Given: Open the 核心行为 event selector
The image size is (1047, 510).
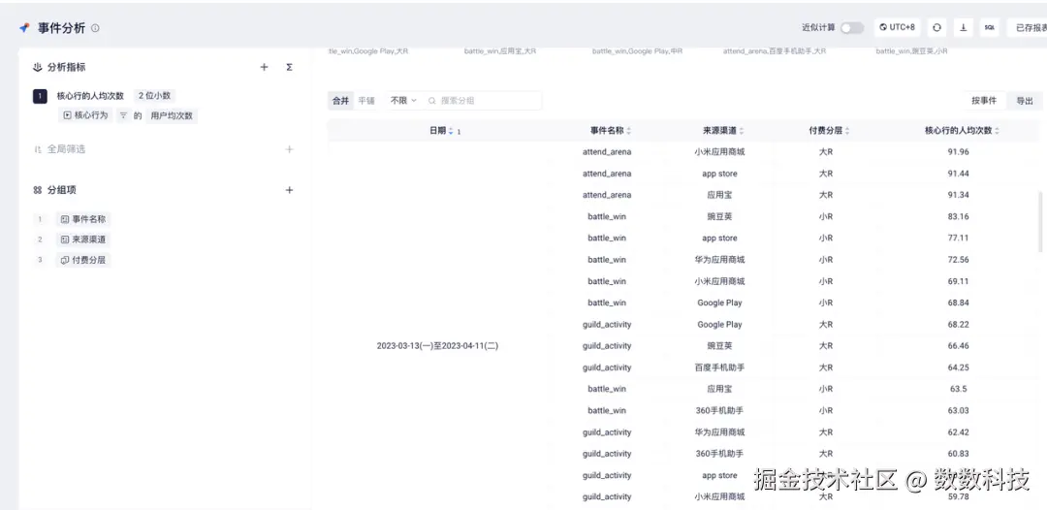Looking at the screenshot, I should 85,115.
